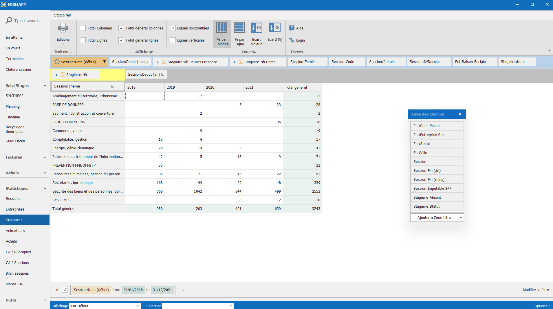The height and width of the screenshot is (309, 553).
Task: Go to En attente
Action: coord(14,38)
